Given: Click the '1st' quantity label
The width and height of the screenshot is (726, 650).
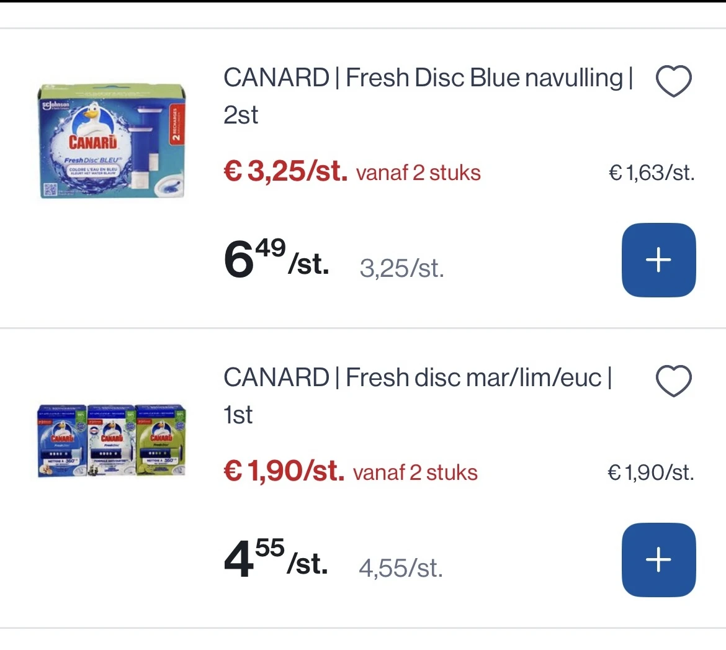Looking at the screenshot, I should pyautogui.click(x=238, y=415).
